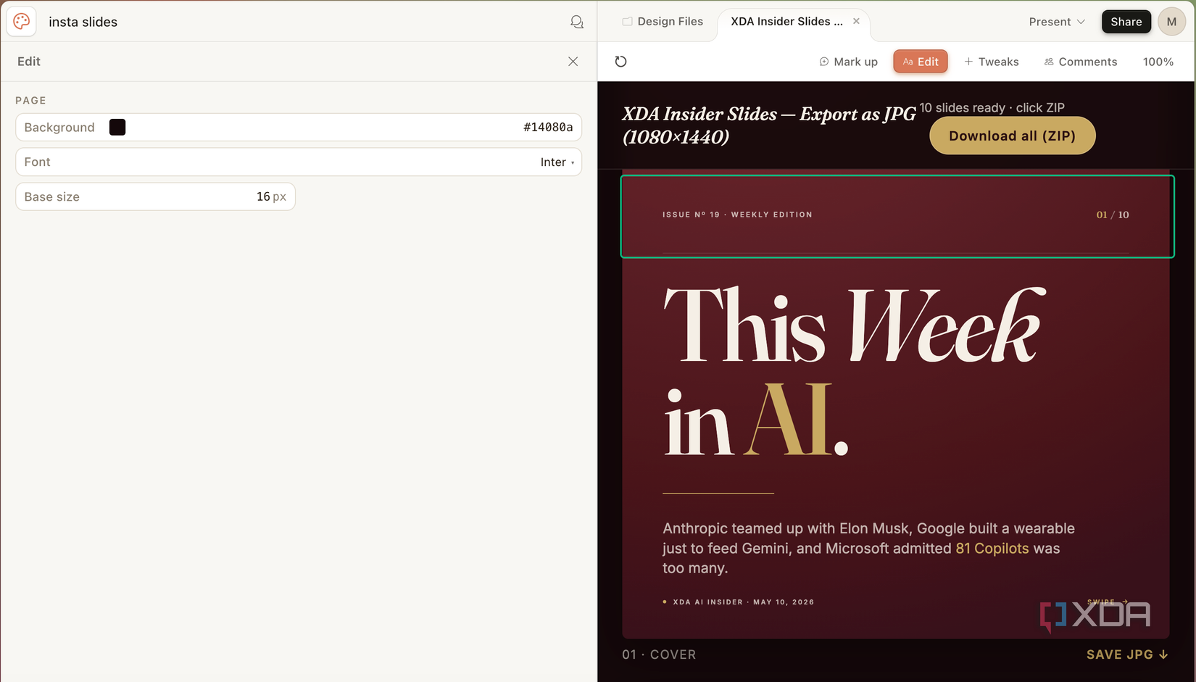The image size is (1196, 682).
Task: Activate Mark up mode
Action: click(x=848, y=62)
